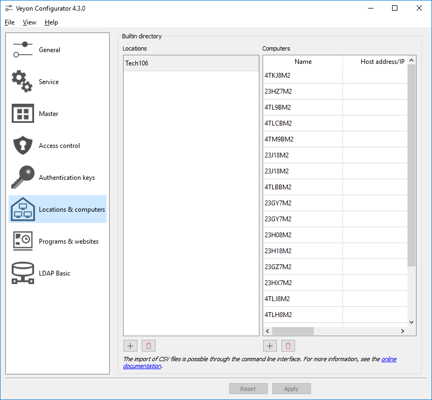The width and height of the screenshot is (432, 400).
Task: Open the File menu
Action: (10, 22)
